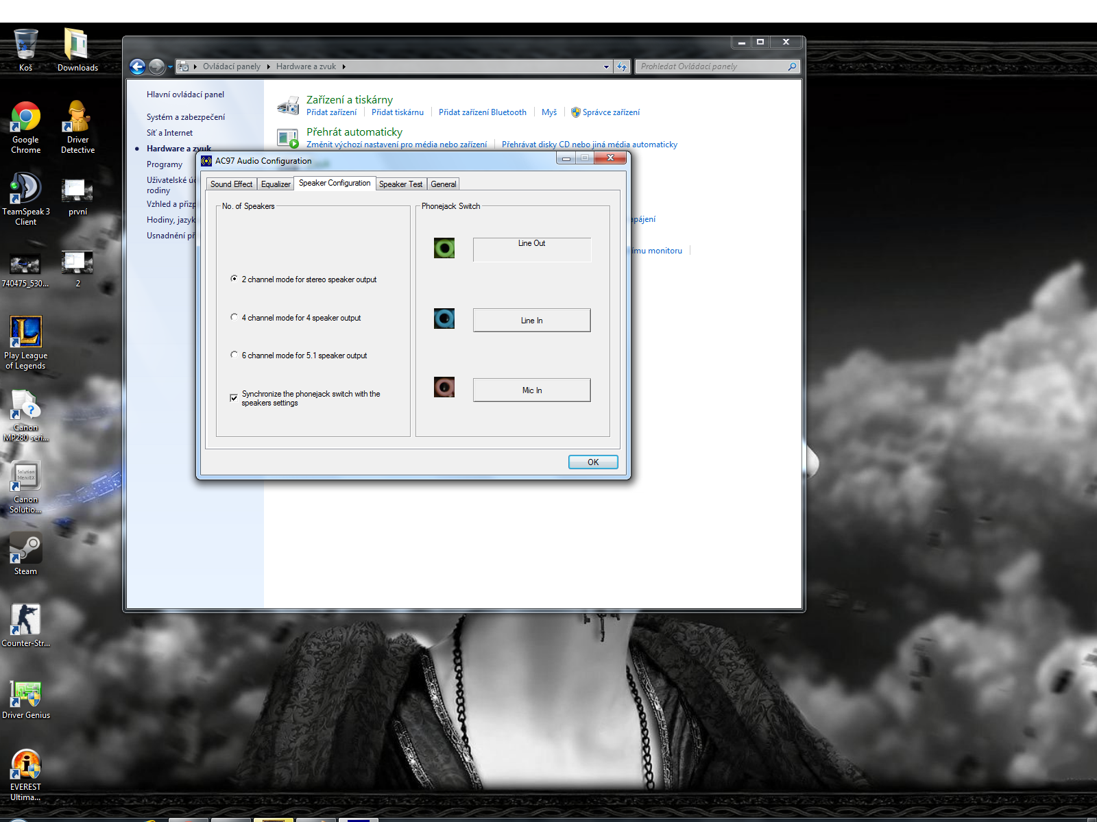The image size is (1097, 822).
Task: Open the address bar history dropdown
Action: tap(606, 66)
